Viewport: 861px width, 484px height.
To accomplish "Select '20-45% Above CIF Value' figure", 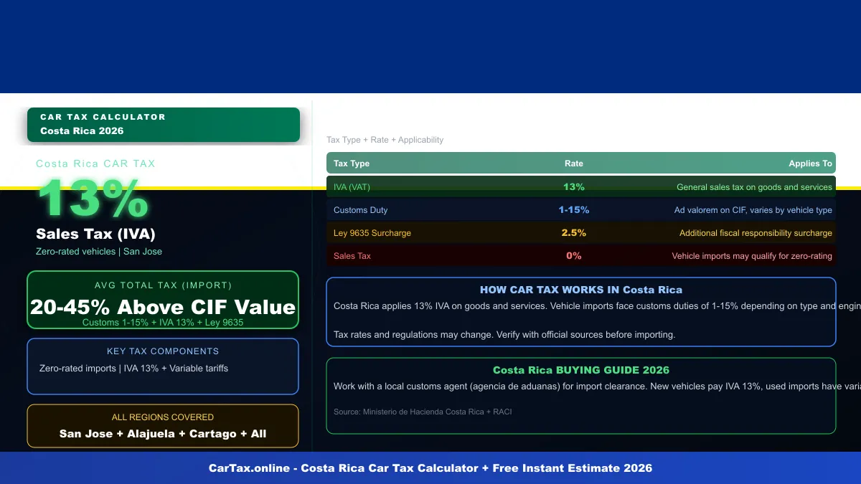I will tap(163, 307).
